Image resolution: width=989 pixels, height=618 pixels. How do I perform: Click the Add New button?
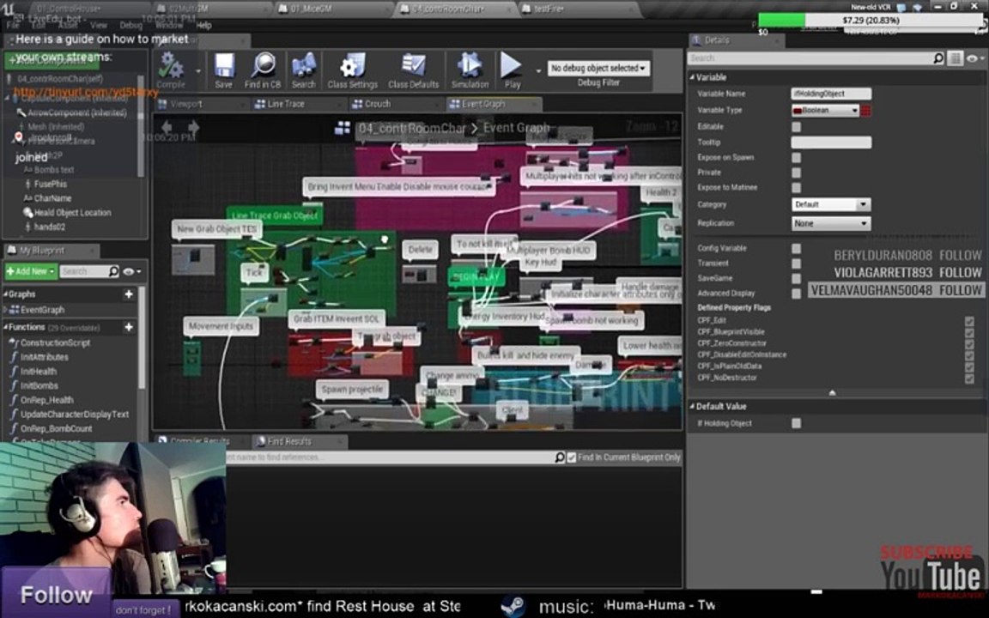click(31, 271)
